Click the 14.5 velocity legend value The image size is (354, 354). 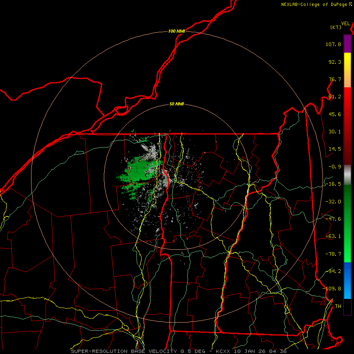(x=335, y=149)
